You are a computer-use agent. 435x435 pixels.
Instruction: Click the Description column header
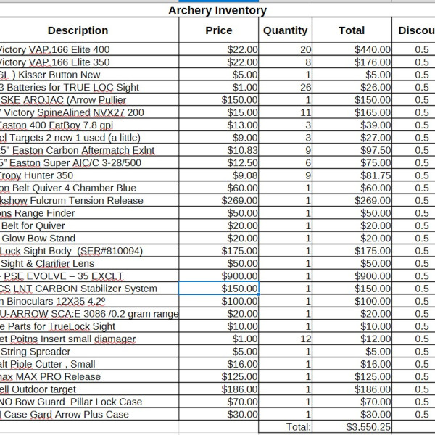(78, 30)
